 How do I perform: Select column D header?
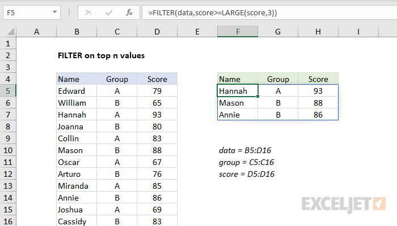[157, 32]
